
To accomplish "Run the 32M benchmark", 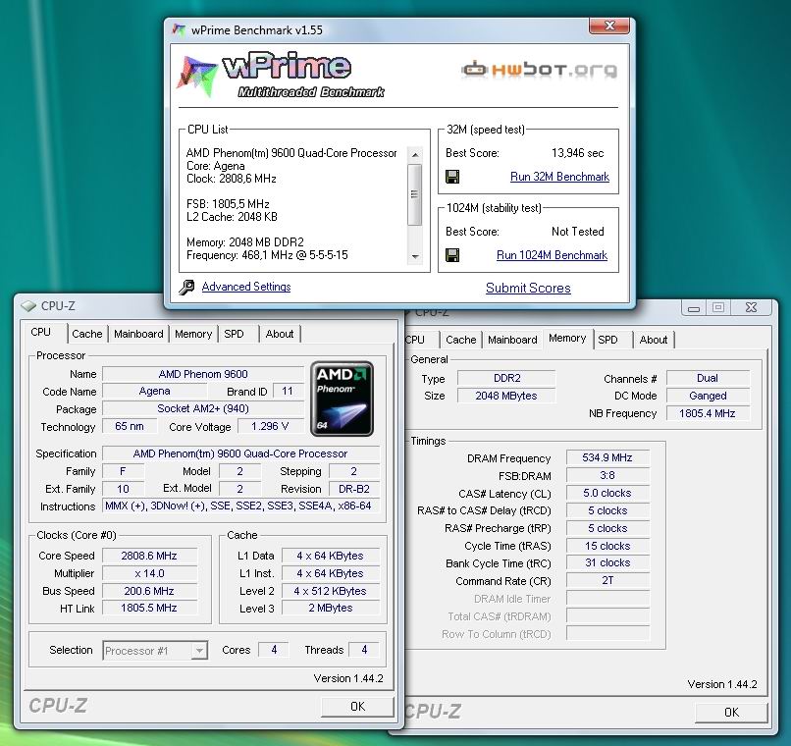I will pyautogui.click(x=559, y=177).
